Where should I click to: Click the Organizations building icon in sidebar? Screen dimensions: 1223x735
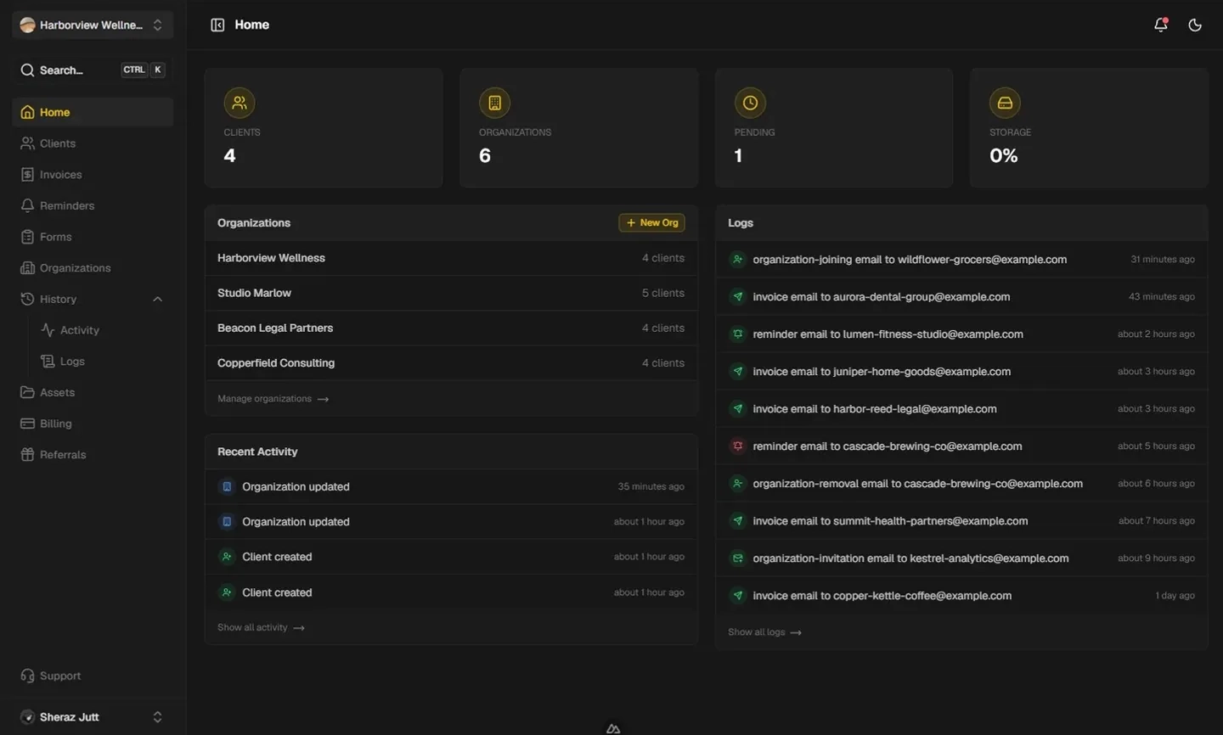point(27,268)
